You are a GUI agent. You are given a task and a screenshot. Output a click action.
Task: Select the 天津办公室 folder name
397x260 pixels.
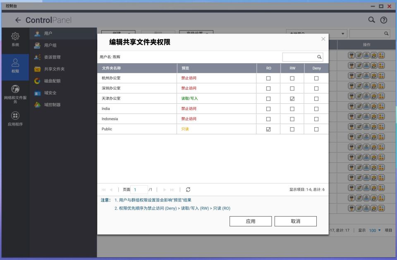[x=111, y=98]
